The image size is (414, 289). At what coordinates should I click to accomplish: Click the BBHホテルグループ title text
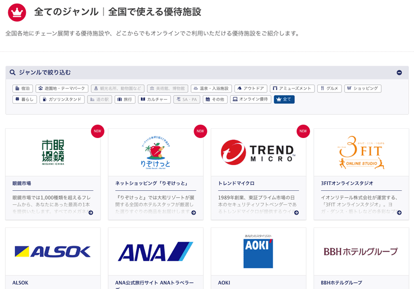342,283
